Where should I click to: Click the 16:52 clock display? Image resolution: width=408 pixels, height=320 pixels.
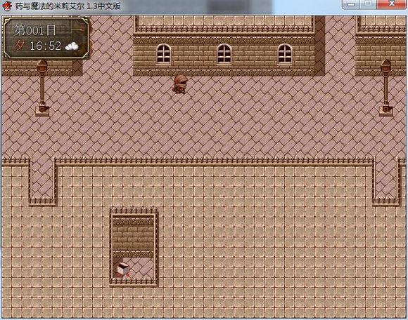coord(46,46)
